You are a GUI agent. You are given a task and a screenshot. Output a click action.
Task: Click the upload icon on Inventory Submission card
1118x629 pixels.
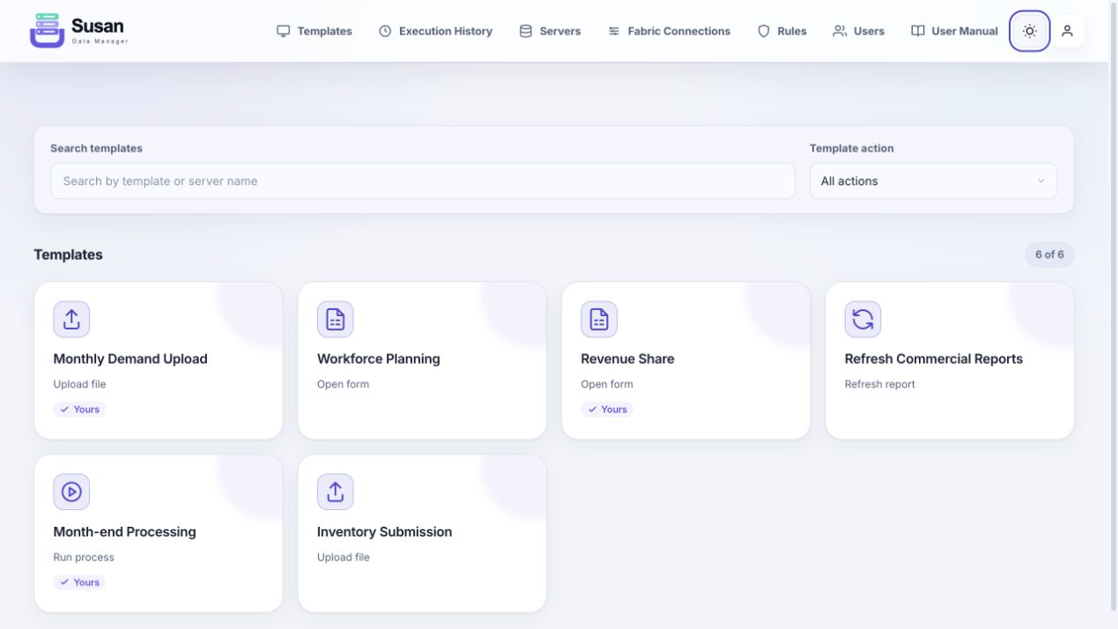(335, 492)
